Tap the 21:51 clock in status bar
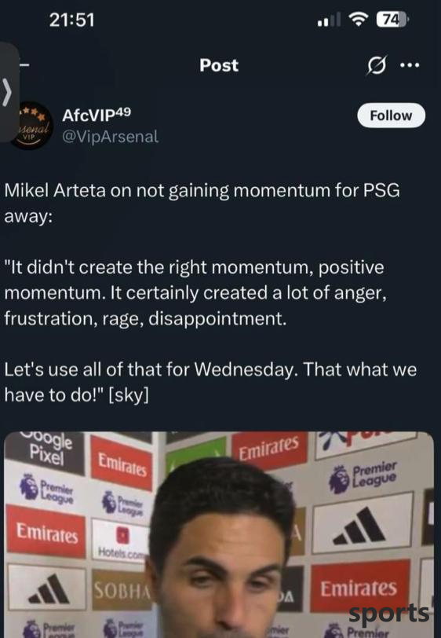The height and width of the screenshot is (638, 441). point(71,20)
